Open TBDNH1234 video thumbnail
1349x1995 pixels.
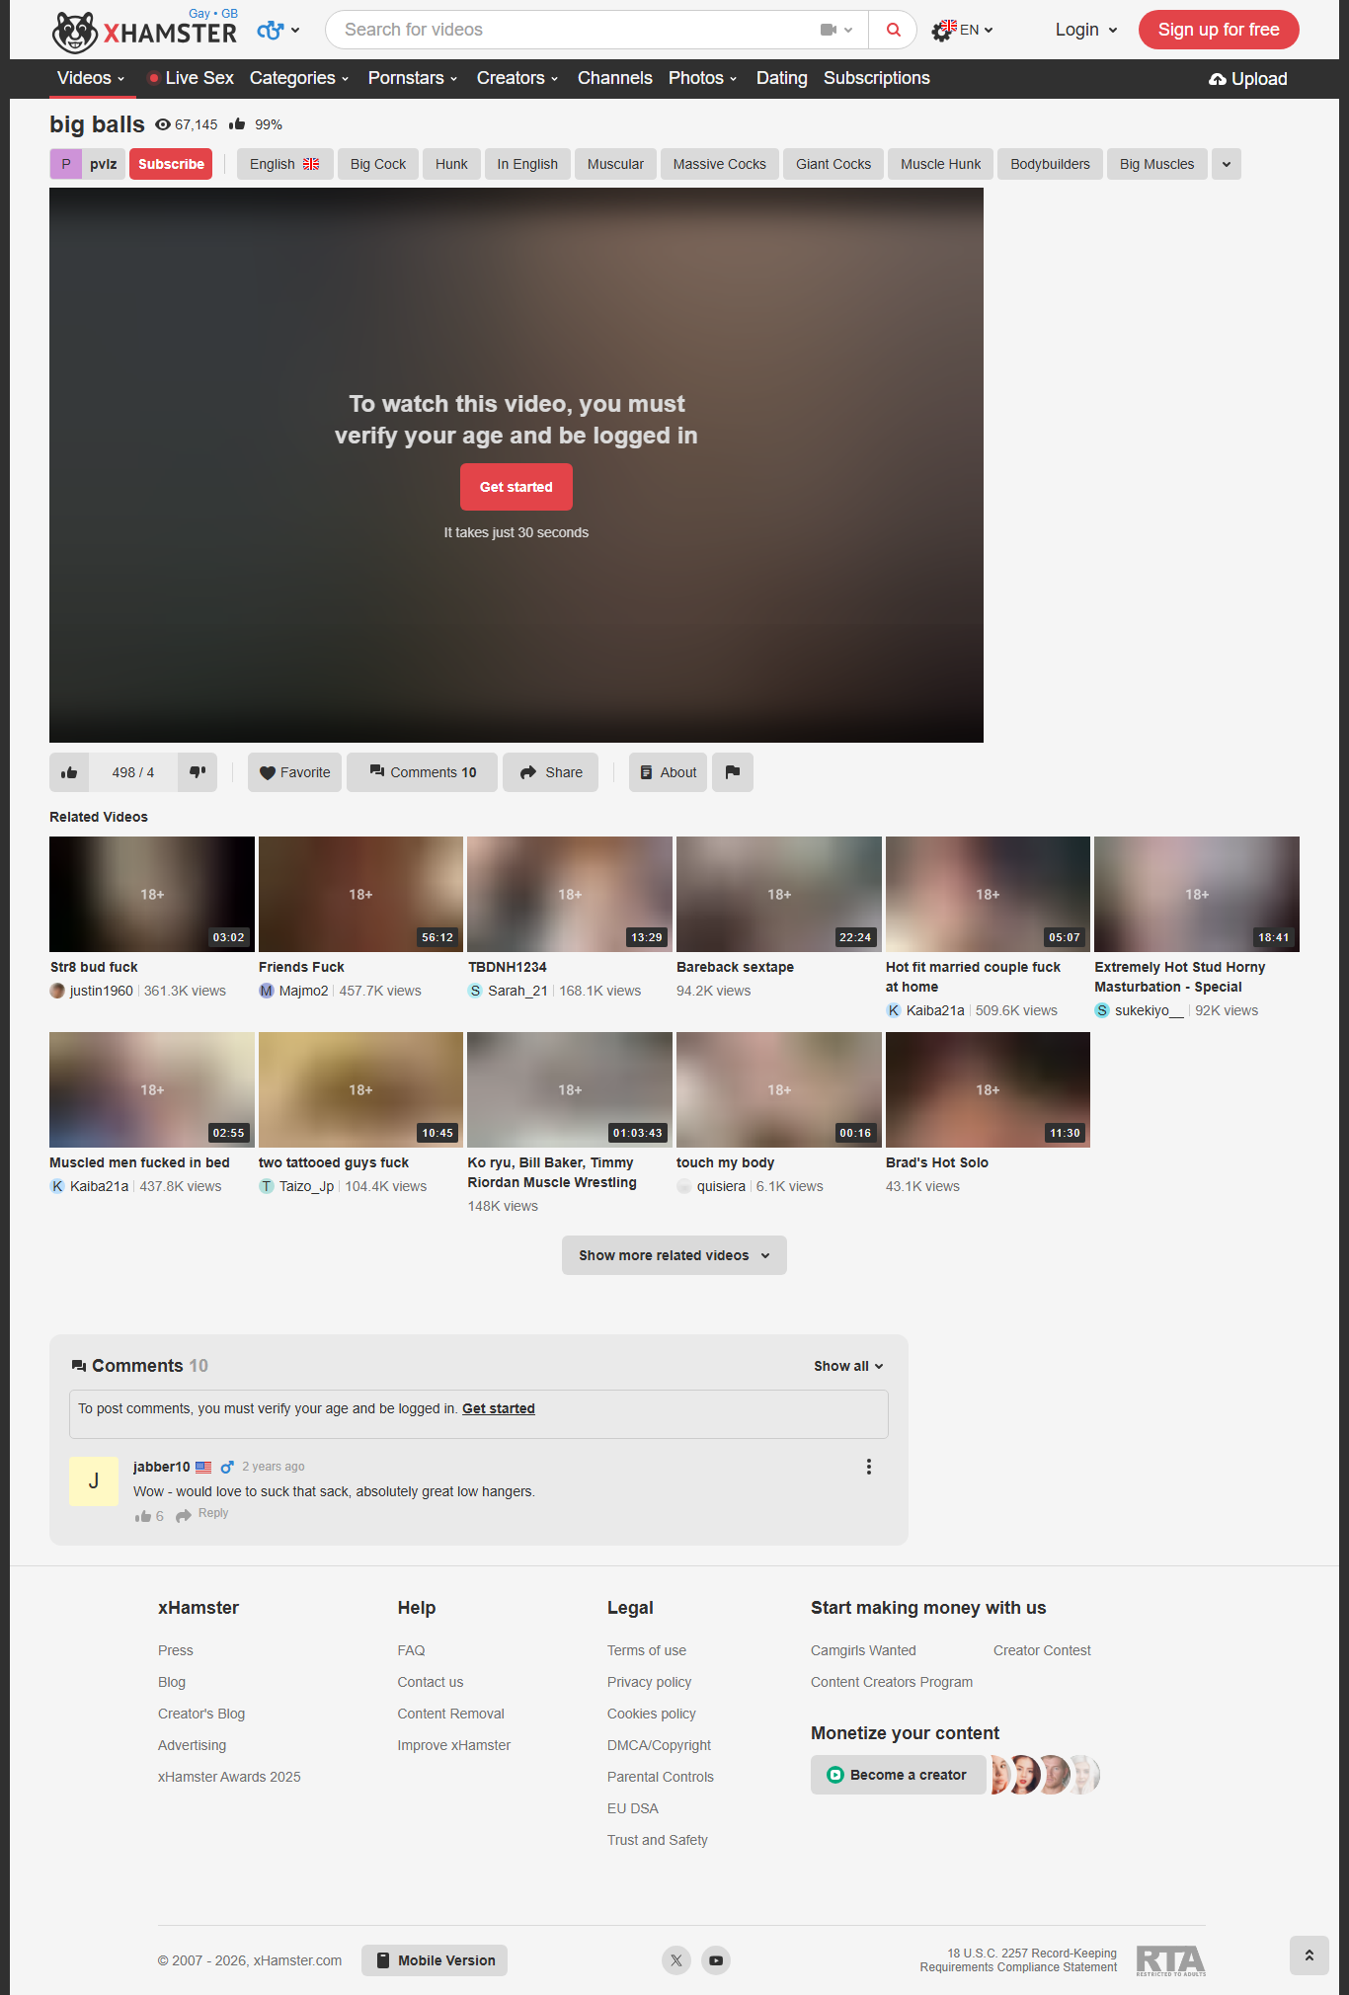pos(570,894)
